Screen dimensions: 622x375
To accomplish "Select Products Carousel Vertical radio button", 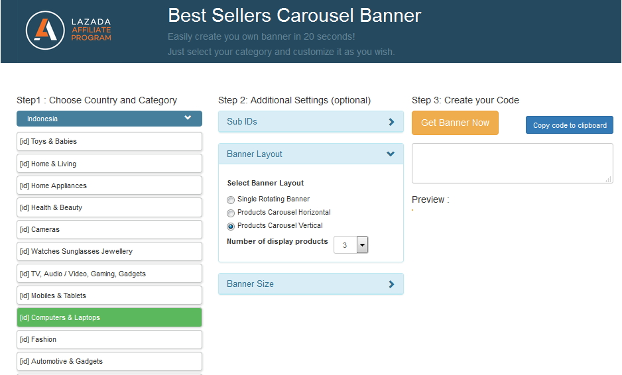I will click(x=231, y=227).
